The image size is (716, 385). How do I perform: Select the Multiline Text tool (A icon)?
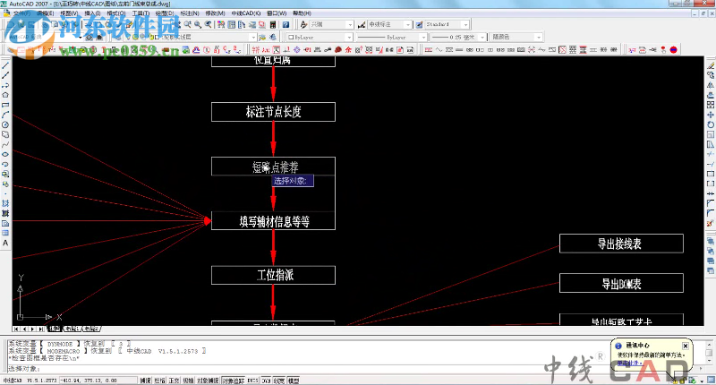click(x=5, y=243)
